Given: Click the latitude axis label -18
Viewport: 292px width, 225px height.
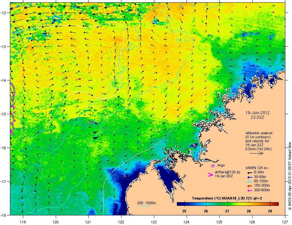Looking at the screenshot, I should (4, 215).
